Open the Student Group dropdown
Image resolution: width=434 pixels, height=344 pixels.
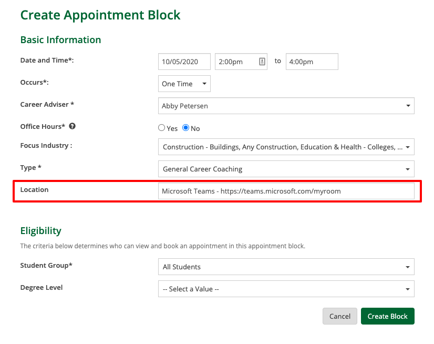pos(286,267)
